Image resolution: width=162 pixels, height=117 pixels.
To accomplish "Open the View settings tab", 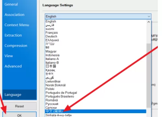I will coord(19,56).
